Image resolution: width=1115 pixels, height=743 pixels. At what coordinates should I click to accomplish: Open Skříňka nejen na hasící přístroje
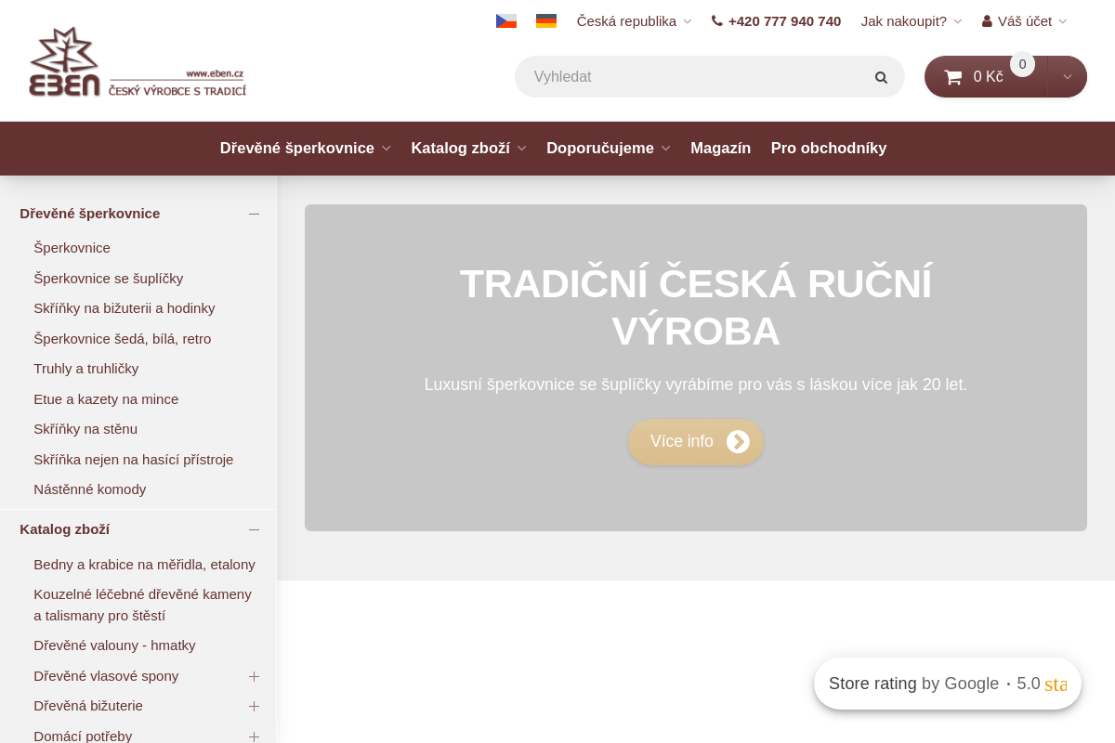133,459
